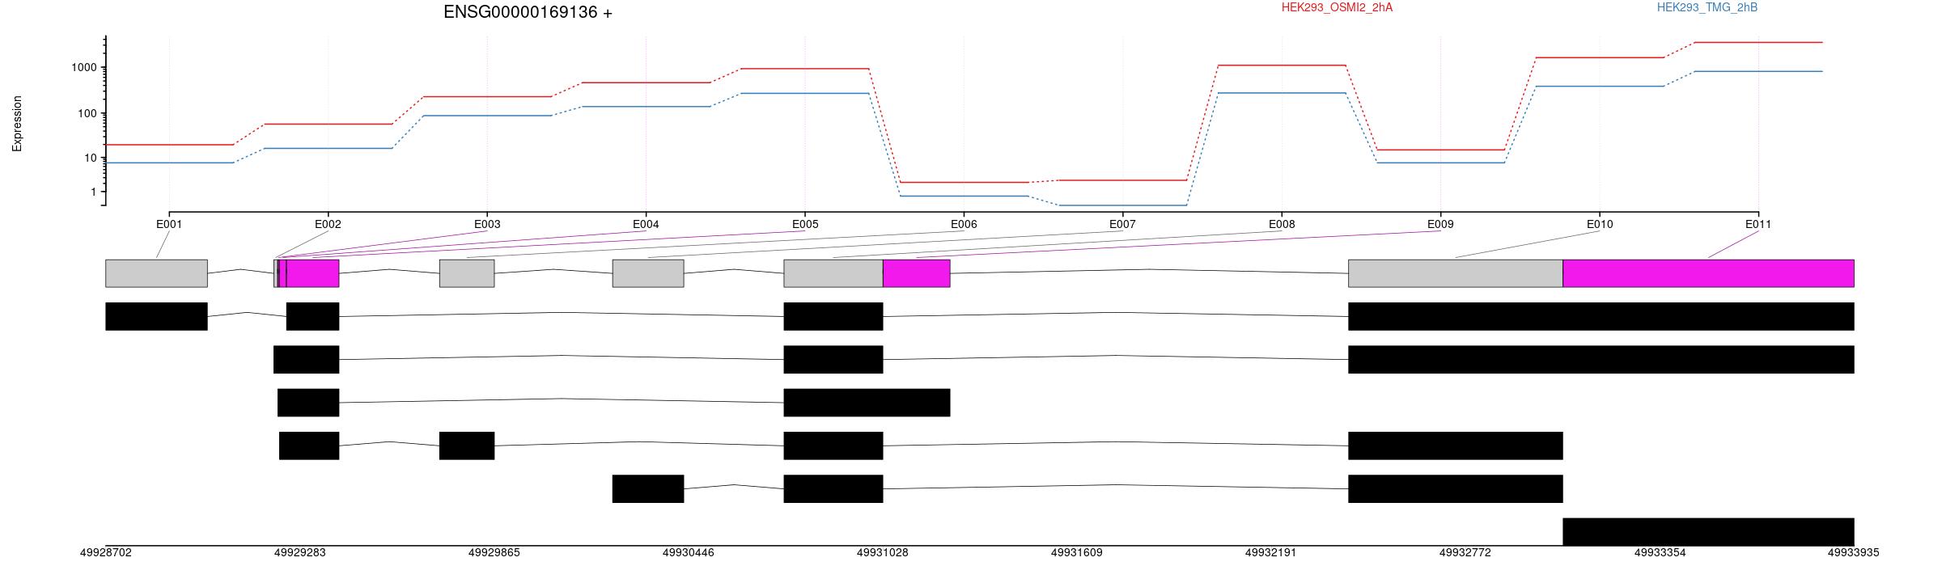This screenshot has height=566, width=1942.
Task: Click the E011 exon label
Action: (1758, 224)
